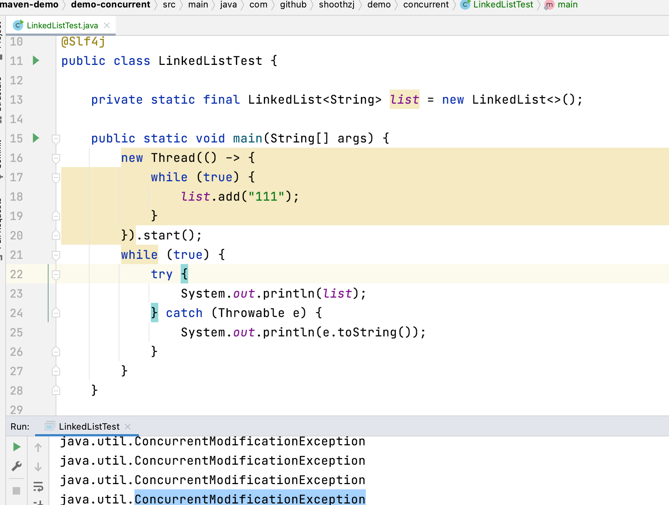Click LinkedListTest class breadcrumb
The image size is (669, 505).
503,5
